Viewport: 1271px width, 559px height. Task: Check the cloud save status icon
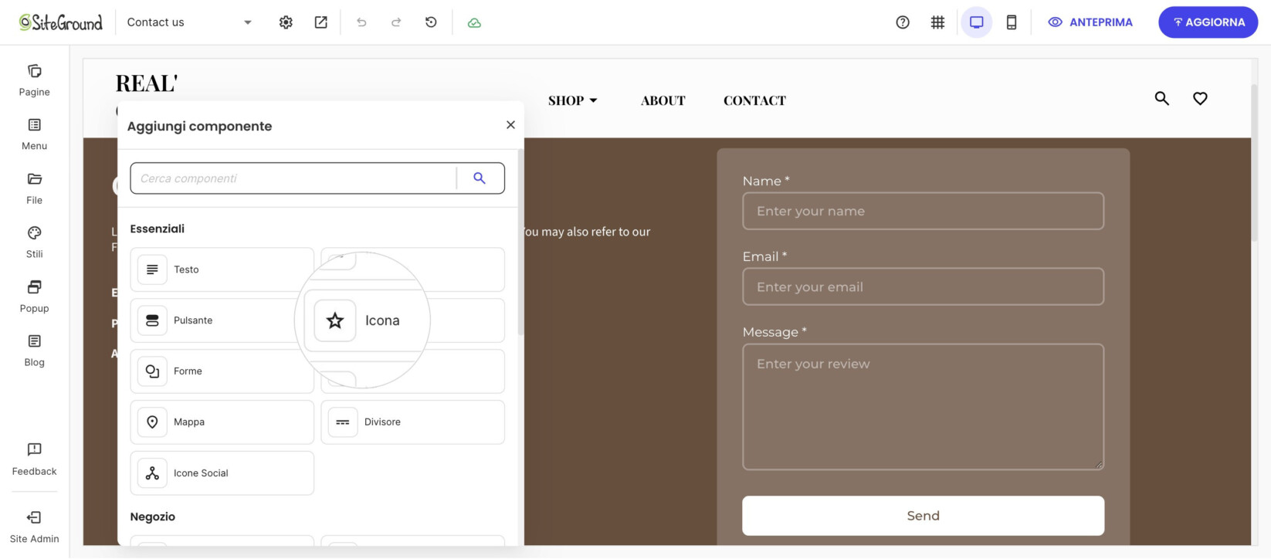click(474, 22)
